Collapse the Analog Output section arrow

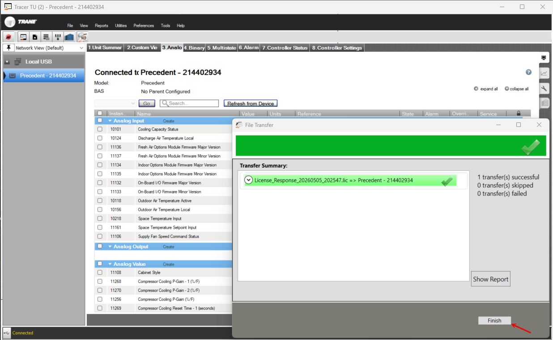(110, 246)
